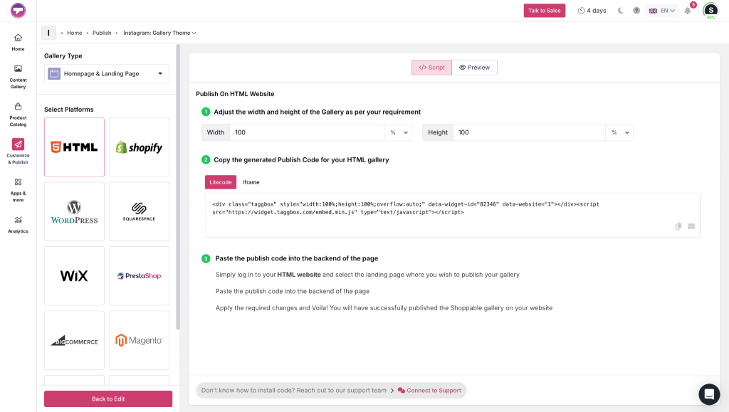Image resolution: width=729 pixels, height=412 pixels.
Task: Click 'Paste the publish code into the backend' step heading
Action: coord(297,258)
